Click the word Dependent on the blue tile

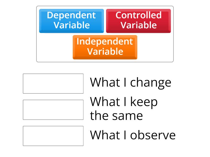pyautogui.click(x=71, y=15)
